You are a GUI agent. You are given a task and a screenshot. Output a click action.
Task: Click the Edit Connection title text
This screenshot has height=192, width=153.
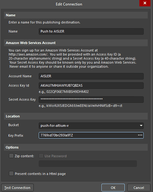point(69,4)
